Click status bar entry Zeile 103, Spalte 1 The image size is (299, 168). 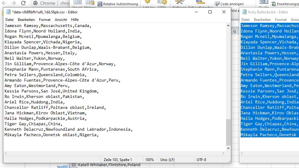pyautogui.click(x=118, y=160)
